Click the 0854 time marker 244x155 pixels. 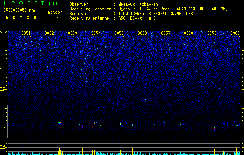(x=96, y=33)
